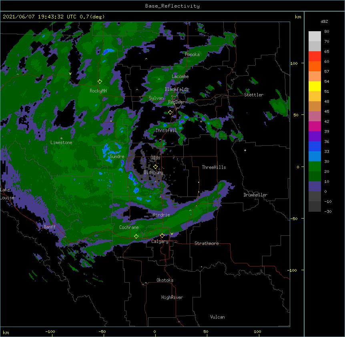Screen dimensions: 345x337
Task: Select the ThreeHills label
Action: (214, 167)
